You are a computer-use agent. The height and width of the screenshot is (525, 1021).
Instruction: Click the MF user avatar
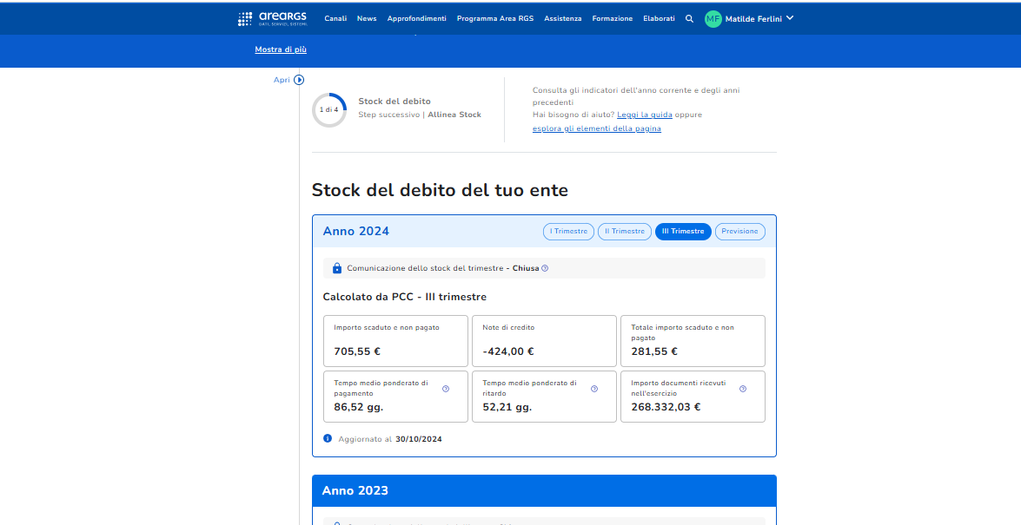click(713, 18)
